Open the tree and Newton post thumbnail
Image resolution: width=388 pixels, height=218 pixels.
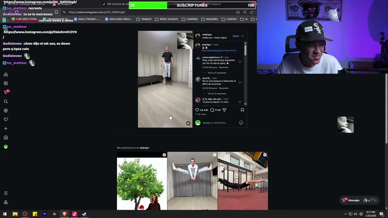(x=142, y=181)
